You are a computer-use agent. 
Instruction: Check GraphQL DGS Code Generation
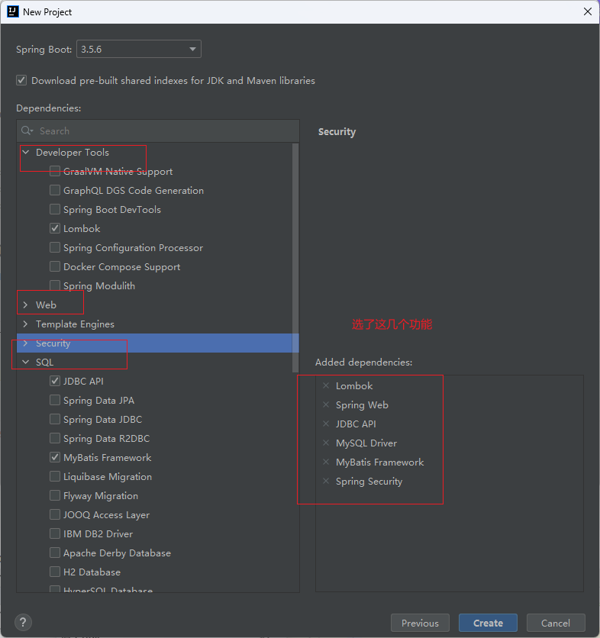[x=55, y=191]
